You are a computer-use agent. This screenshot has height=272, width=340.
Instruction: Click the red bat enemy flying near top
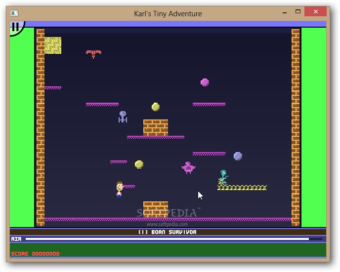(x=93, y=54)
